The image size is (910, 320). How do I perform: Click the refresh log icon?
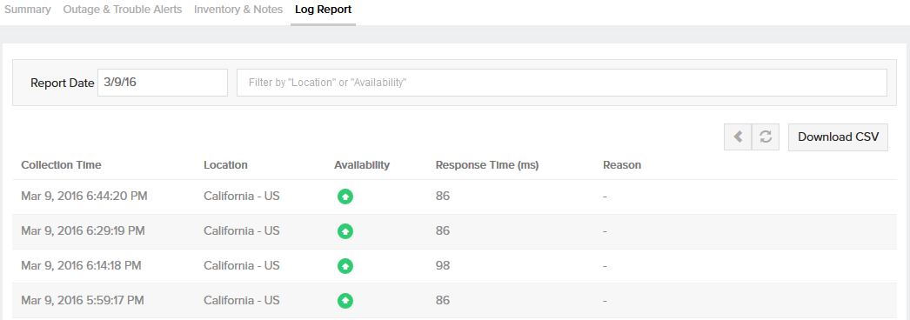click(x=766, y=137)
